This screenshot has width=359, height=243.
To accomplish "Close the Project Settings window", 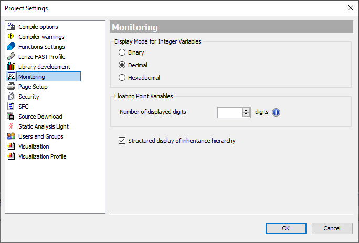I will (350, 8).
